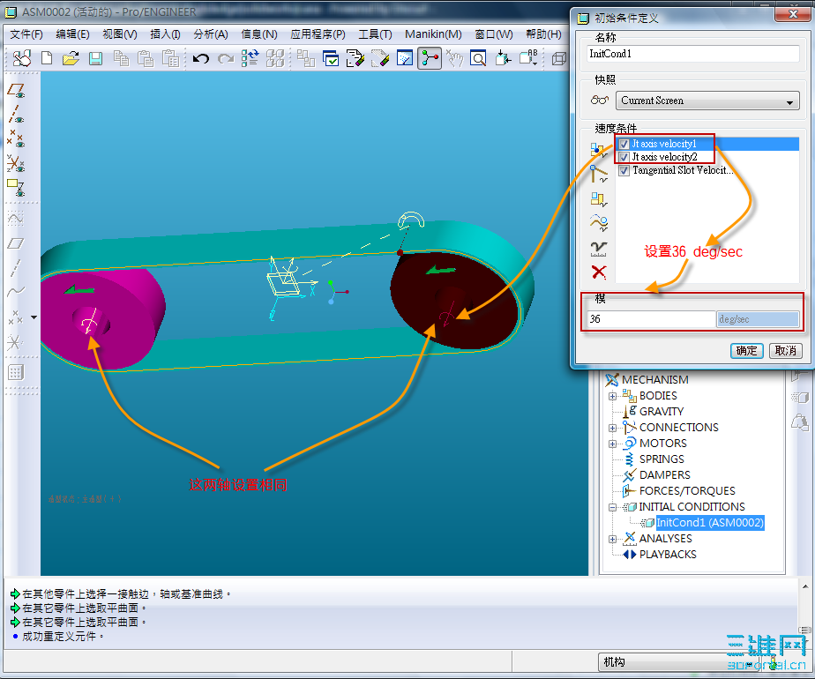Uncheck Jt axis velocity2 checkbox
Image resolution: width=815 pixels, height=679 pixels.
[x=624, y=157]
